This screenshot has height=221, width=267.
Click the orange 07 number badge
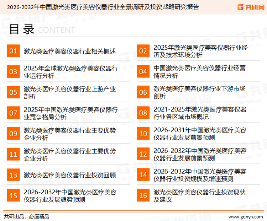point(13,113)
